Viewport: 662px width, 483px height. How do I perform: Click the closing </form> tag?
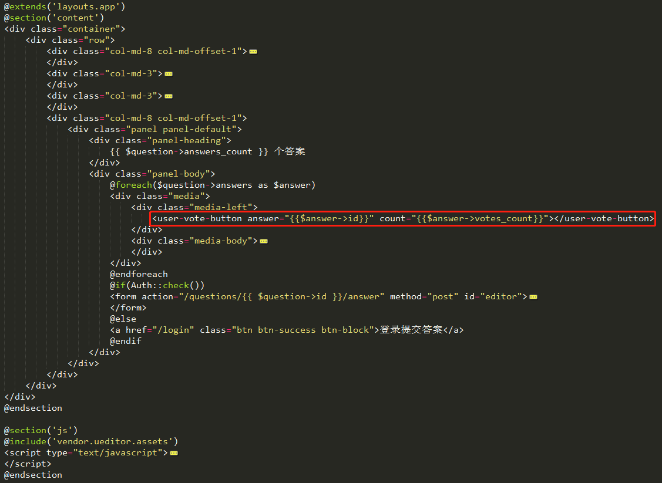128,308
